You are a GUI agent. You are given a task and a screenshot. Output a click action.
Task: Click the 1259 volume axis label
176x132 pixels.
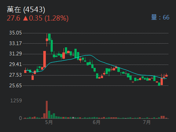[x=16, y=100]
